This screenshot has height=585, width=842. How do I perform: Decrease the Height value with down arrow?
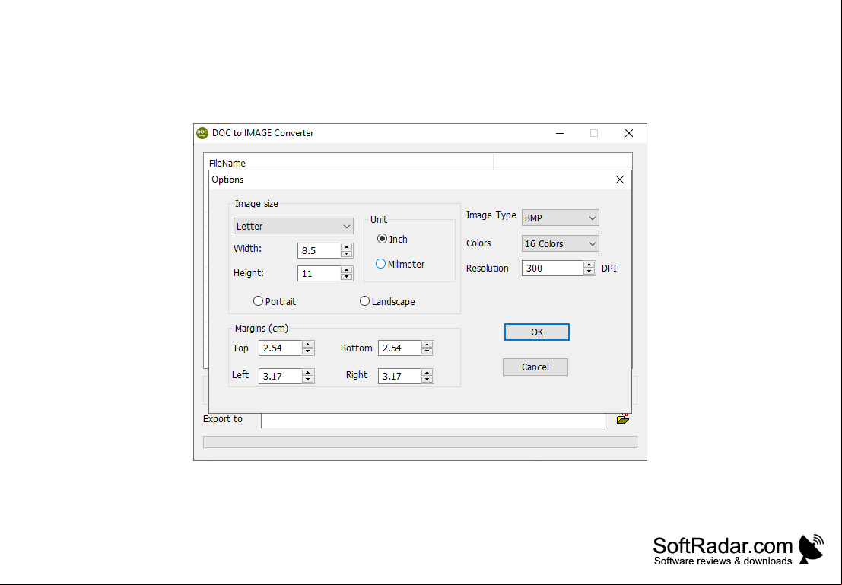tap(346, 277)
